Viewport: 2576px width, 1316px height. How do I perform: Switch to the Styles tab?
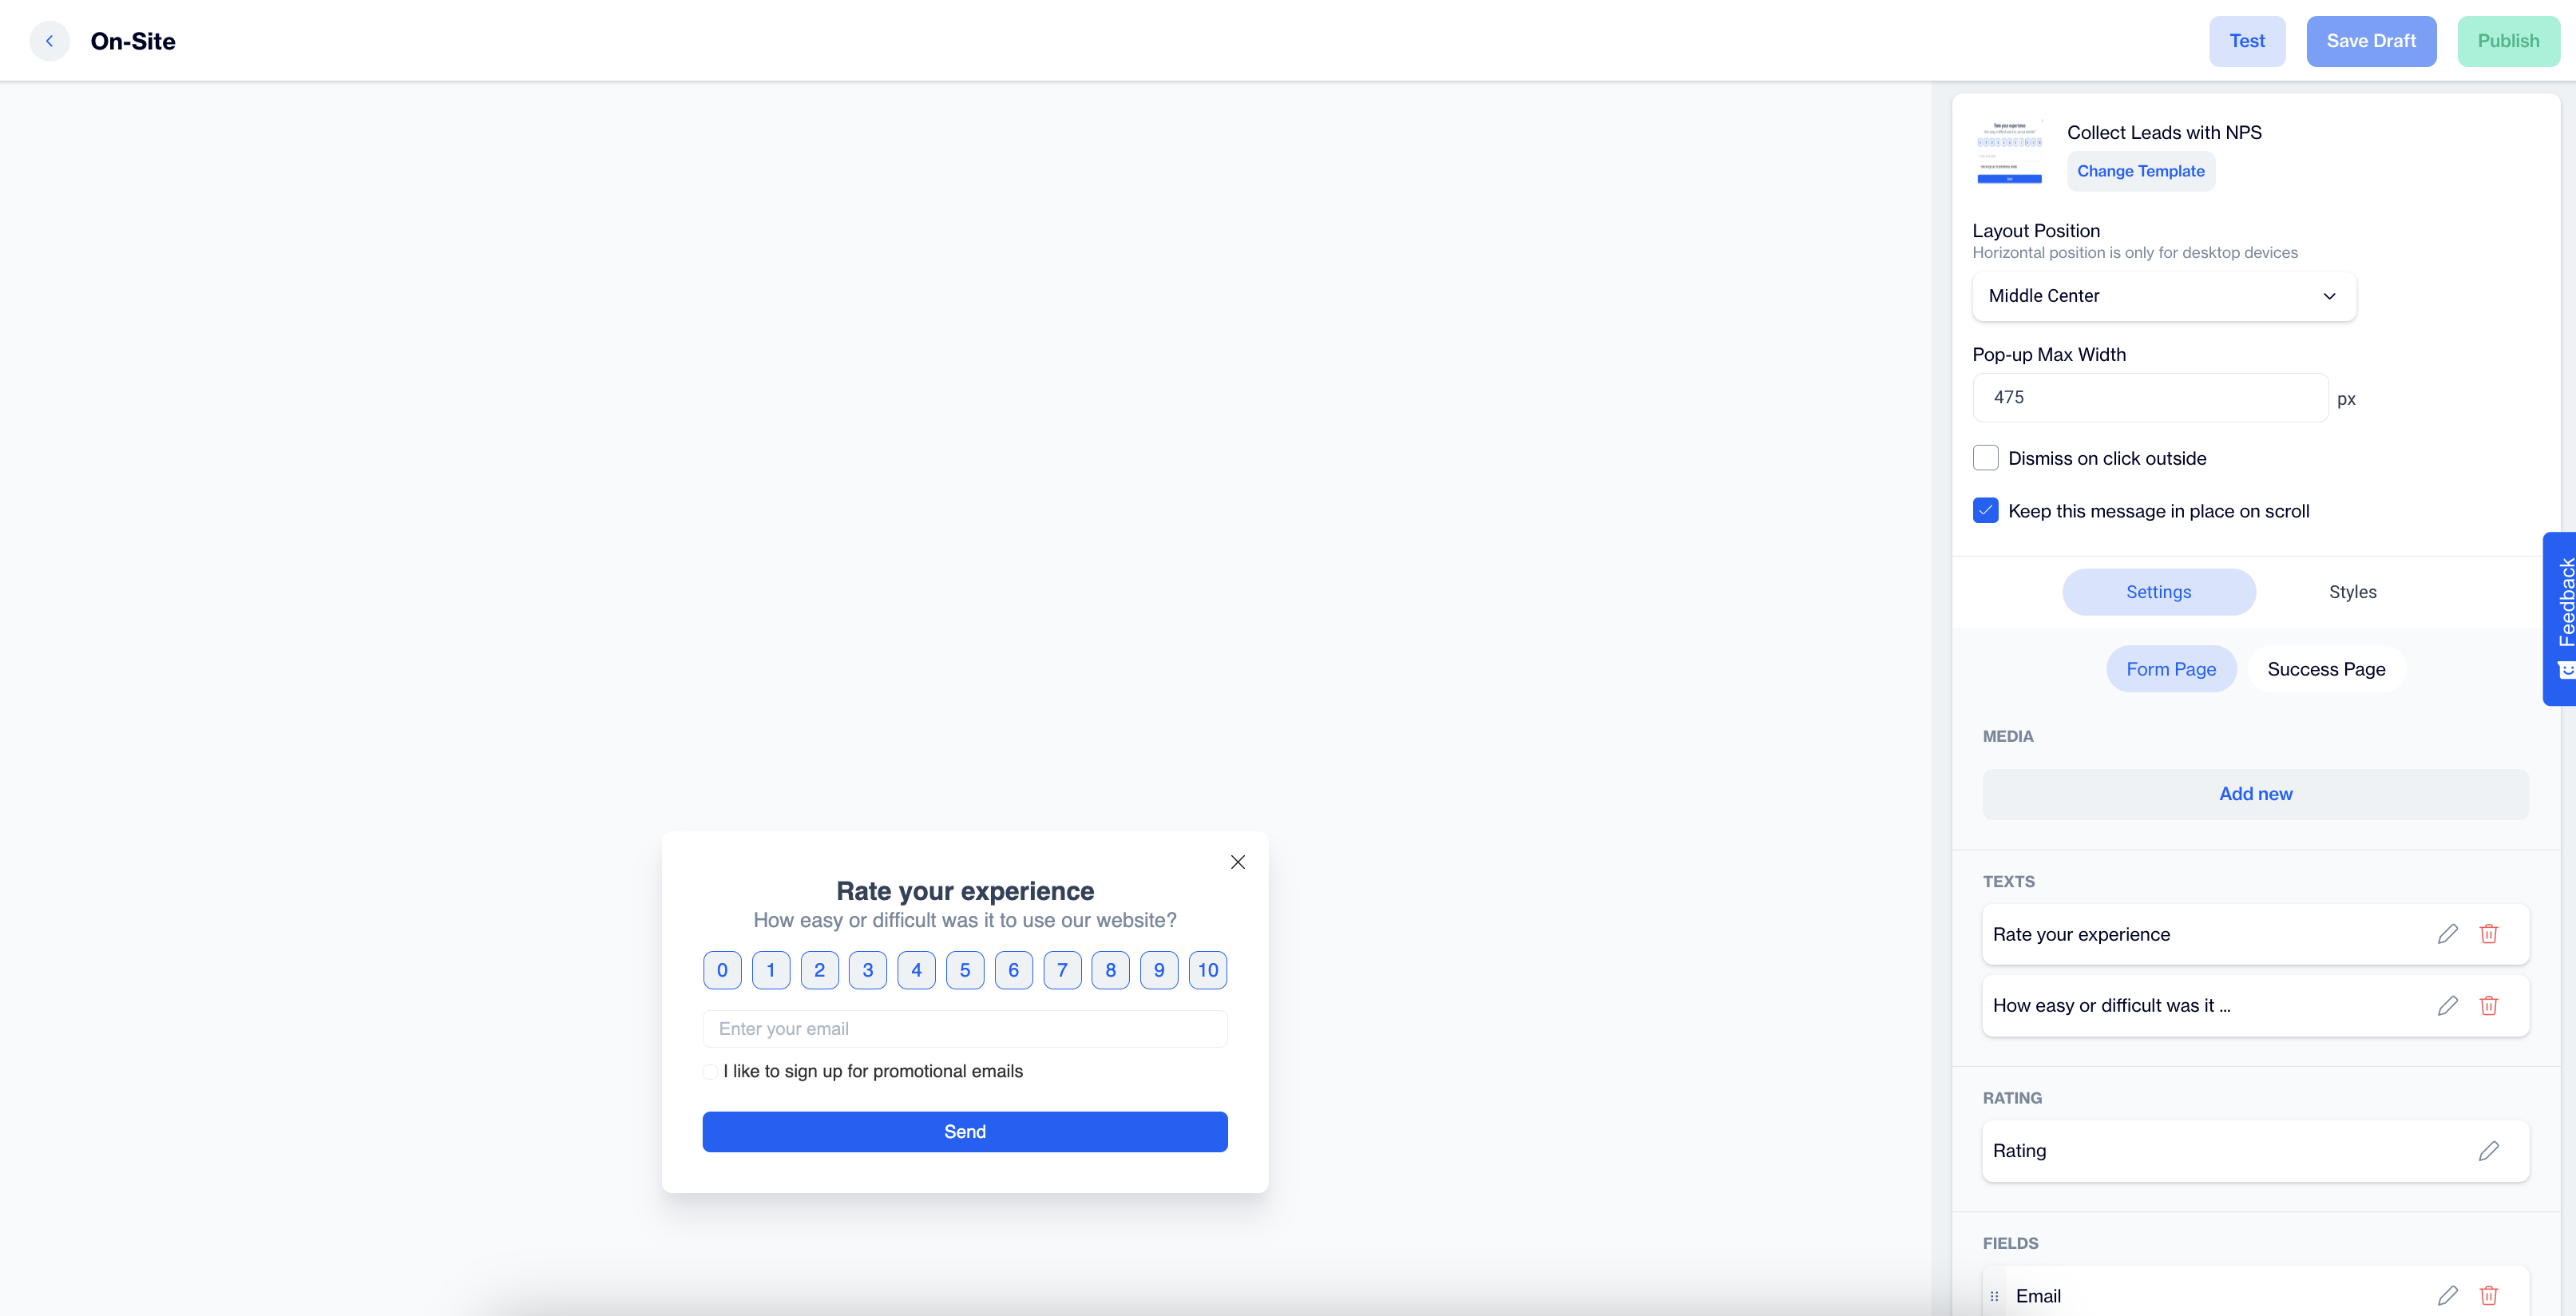click(x=2352, y=591)
